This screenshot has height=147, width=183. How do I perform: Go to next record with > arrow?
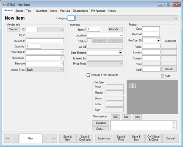coord(46,138)
